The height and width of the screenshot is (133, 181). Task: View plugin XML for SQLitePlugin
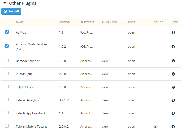(x=105, y=87)
